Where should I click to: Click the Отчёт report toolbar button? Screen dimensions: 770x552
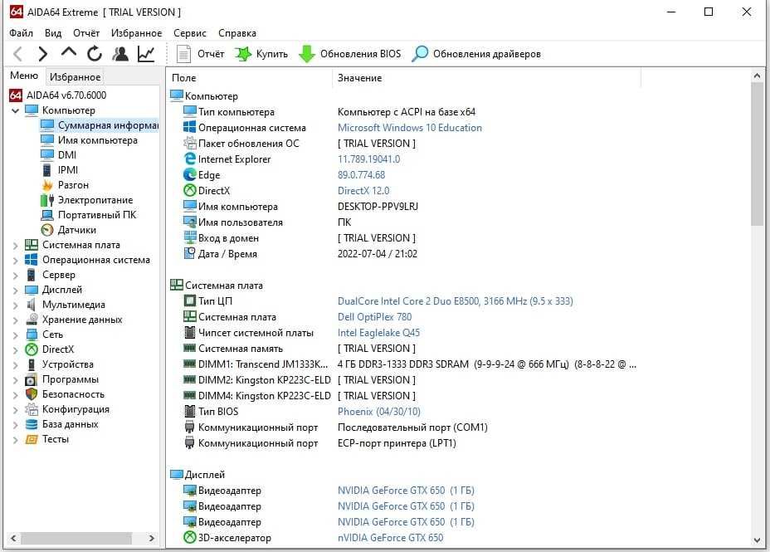point(200,53)
